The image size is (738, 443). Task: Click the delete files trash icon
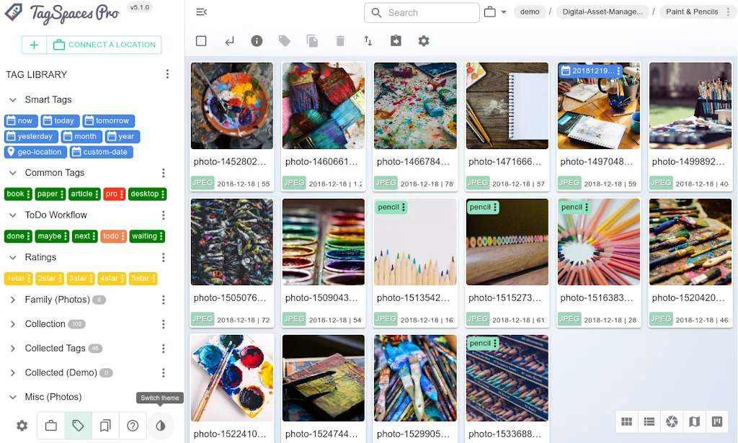point(339,41)
